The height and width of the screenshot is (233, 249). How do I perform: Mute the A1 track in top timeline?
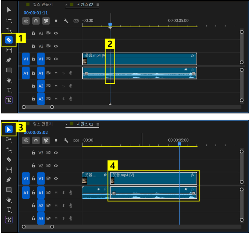click(x=56, y=73)
